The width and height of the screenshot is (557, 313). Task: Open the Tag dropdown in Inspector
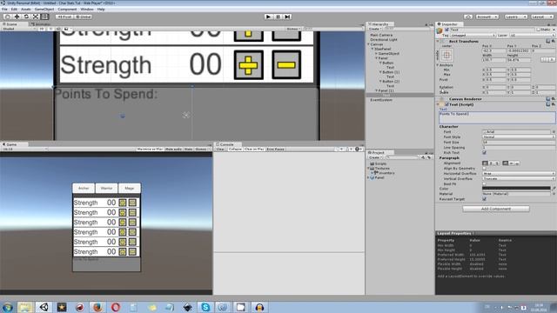point(473,36)
